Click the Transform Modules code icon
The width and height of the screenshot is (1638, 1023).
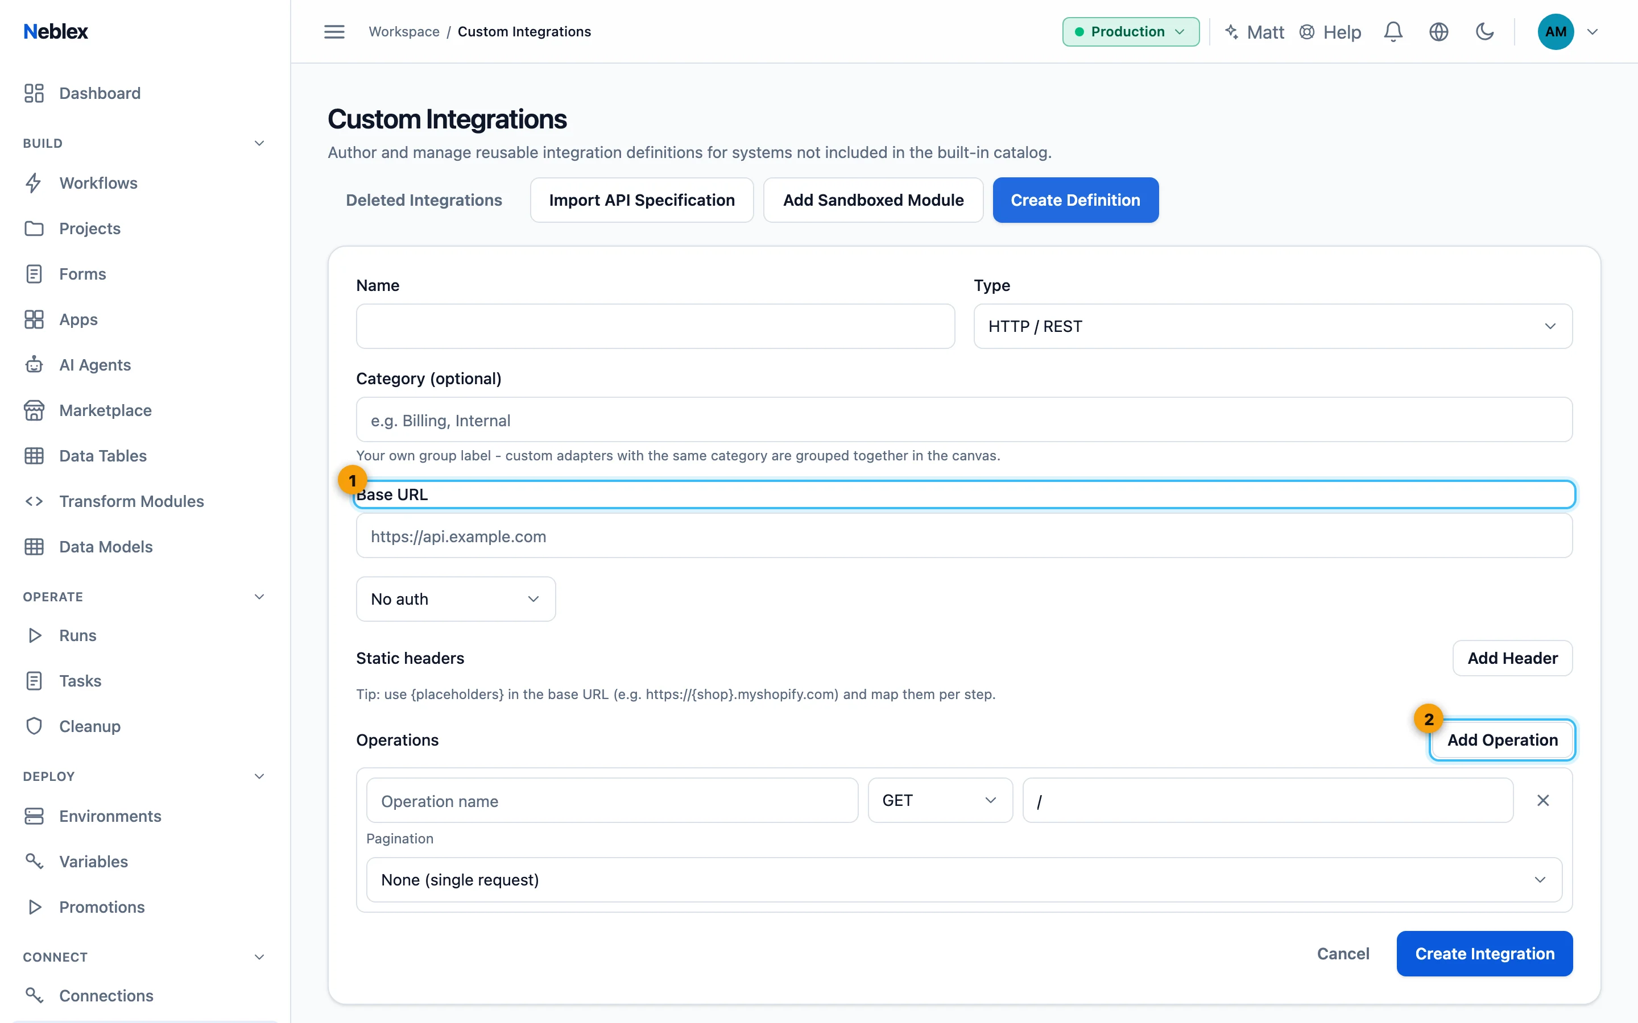click(34, 501)
